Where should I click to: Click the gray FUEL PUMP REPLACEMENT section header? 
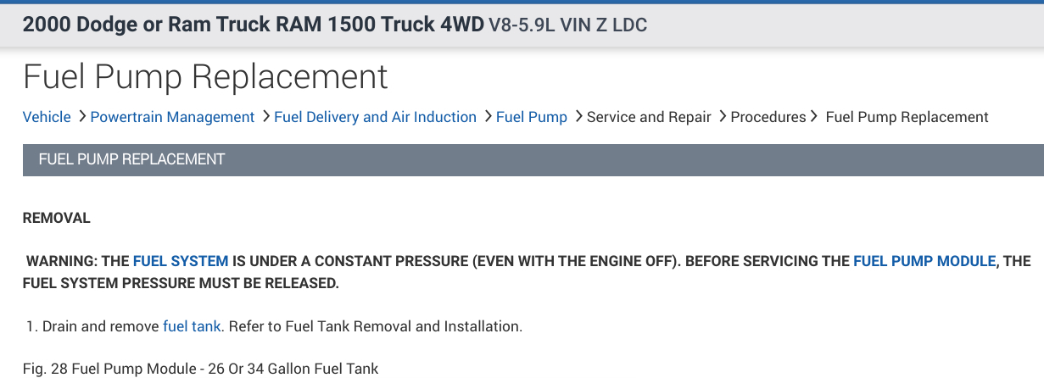coord(131,159)
